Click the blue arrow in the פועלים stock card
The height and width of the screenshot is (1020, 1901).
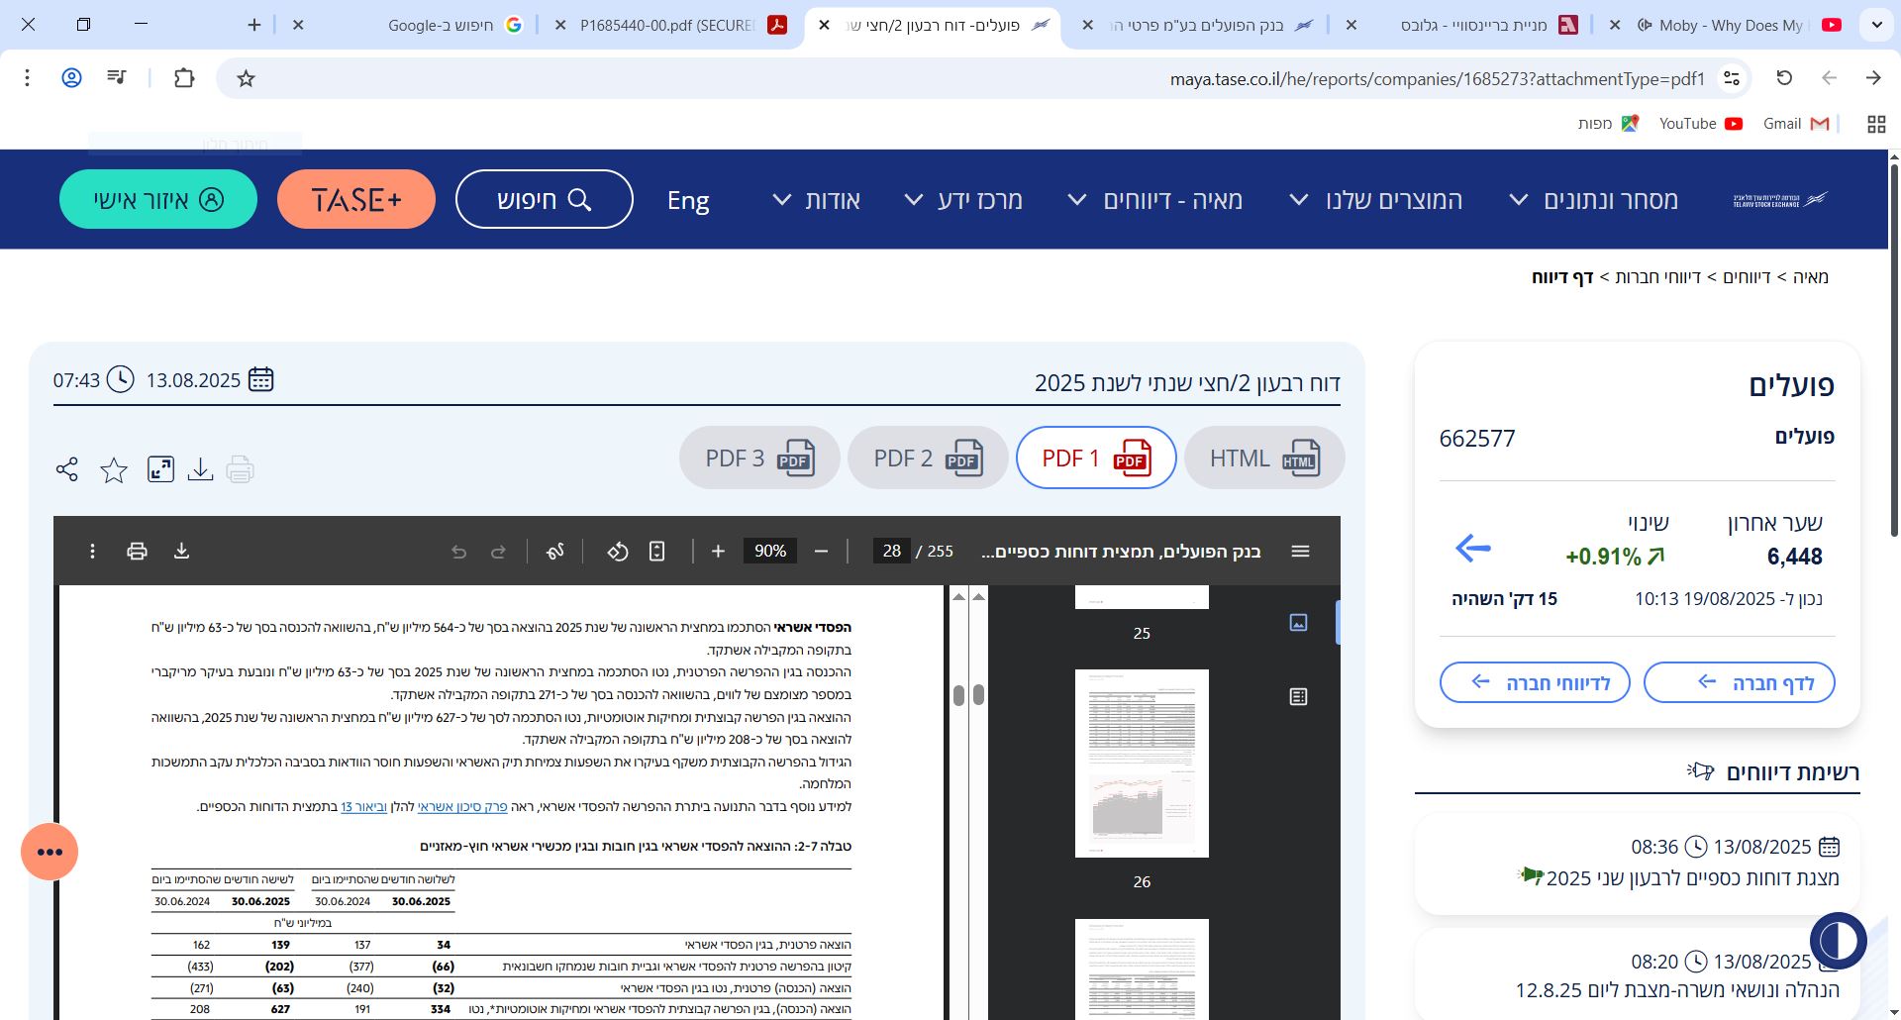pos(1473,548)
